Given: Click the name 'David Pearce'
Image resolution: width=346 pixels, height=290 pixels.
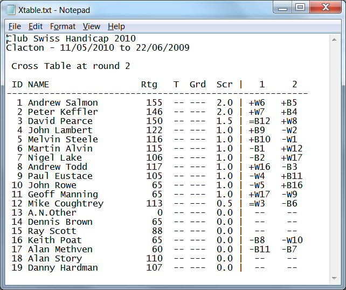Looking at the screenshot, I should pyautogui.click(x=60, y=121).
